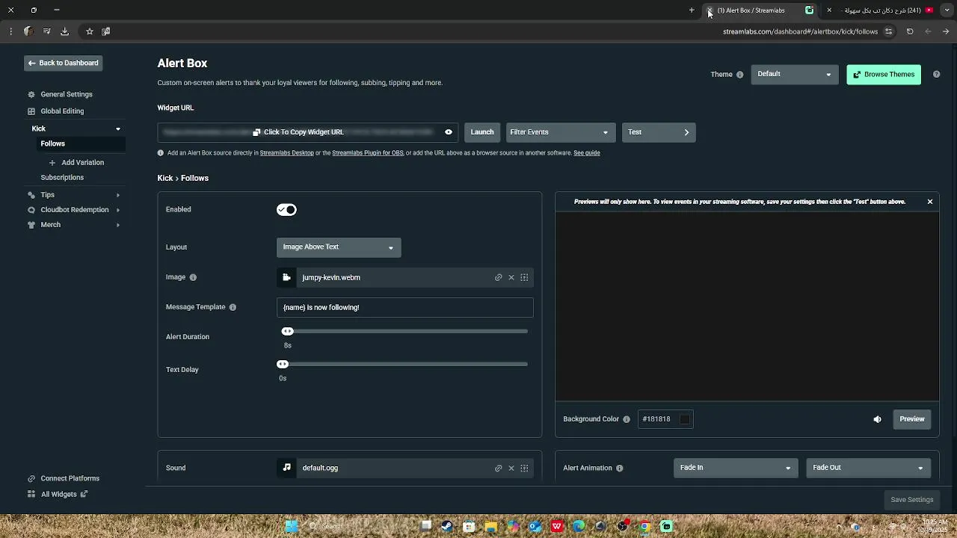Open the See guide link
Image resolution: width=957 pixels, height=538 pixels.
click(587, 153)
